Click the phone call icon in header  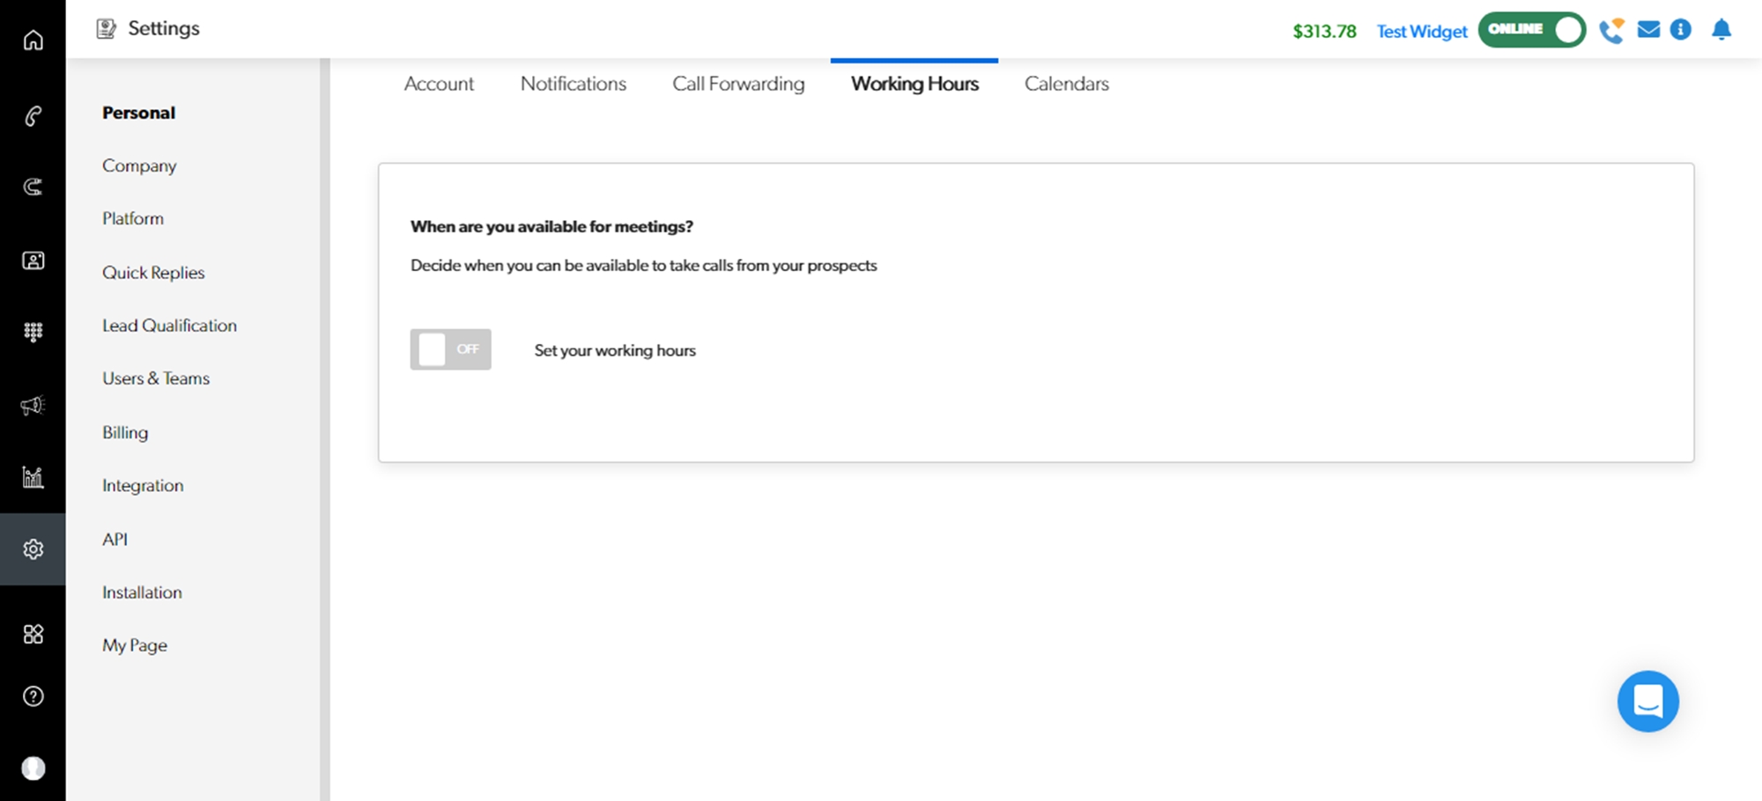(1611, 31)
